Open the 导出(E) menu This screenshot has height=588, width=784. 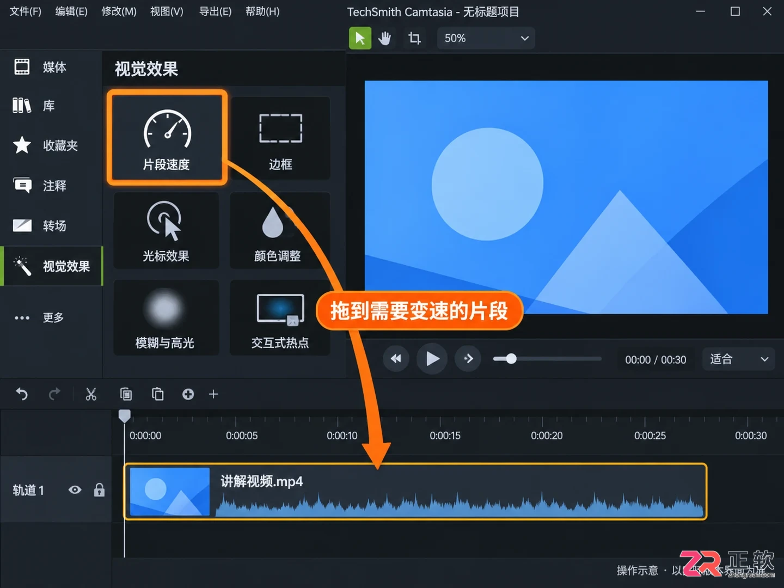[x=215, y=11]
